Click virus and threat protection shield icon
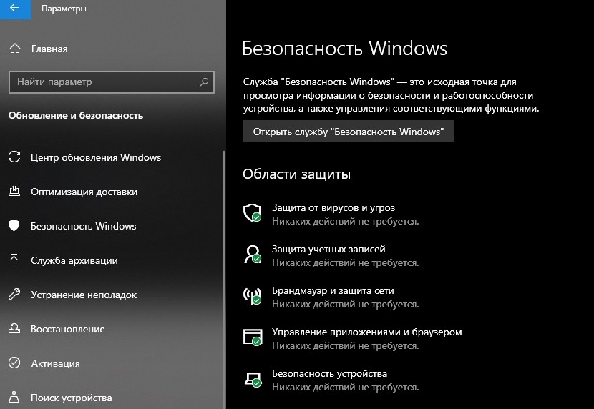Screen dimensions: 594x409 click(253, 213)
